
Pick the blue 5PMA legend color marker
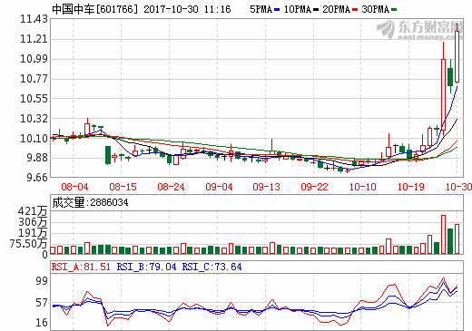pos(277,10)
